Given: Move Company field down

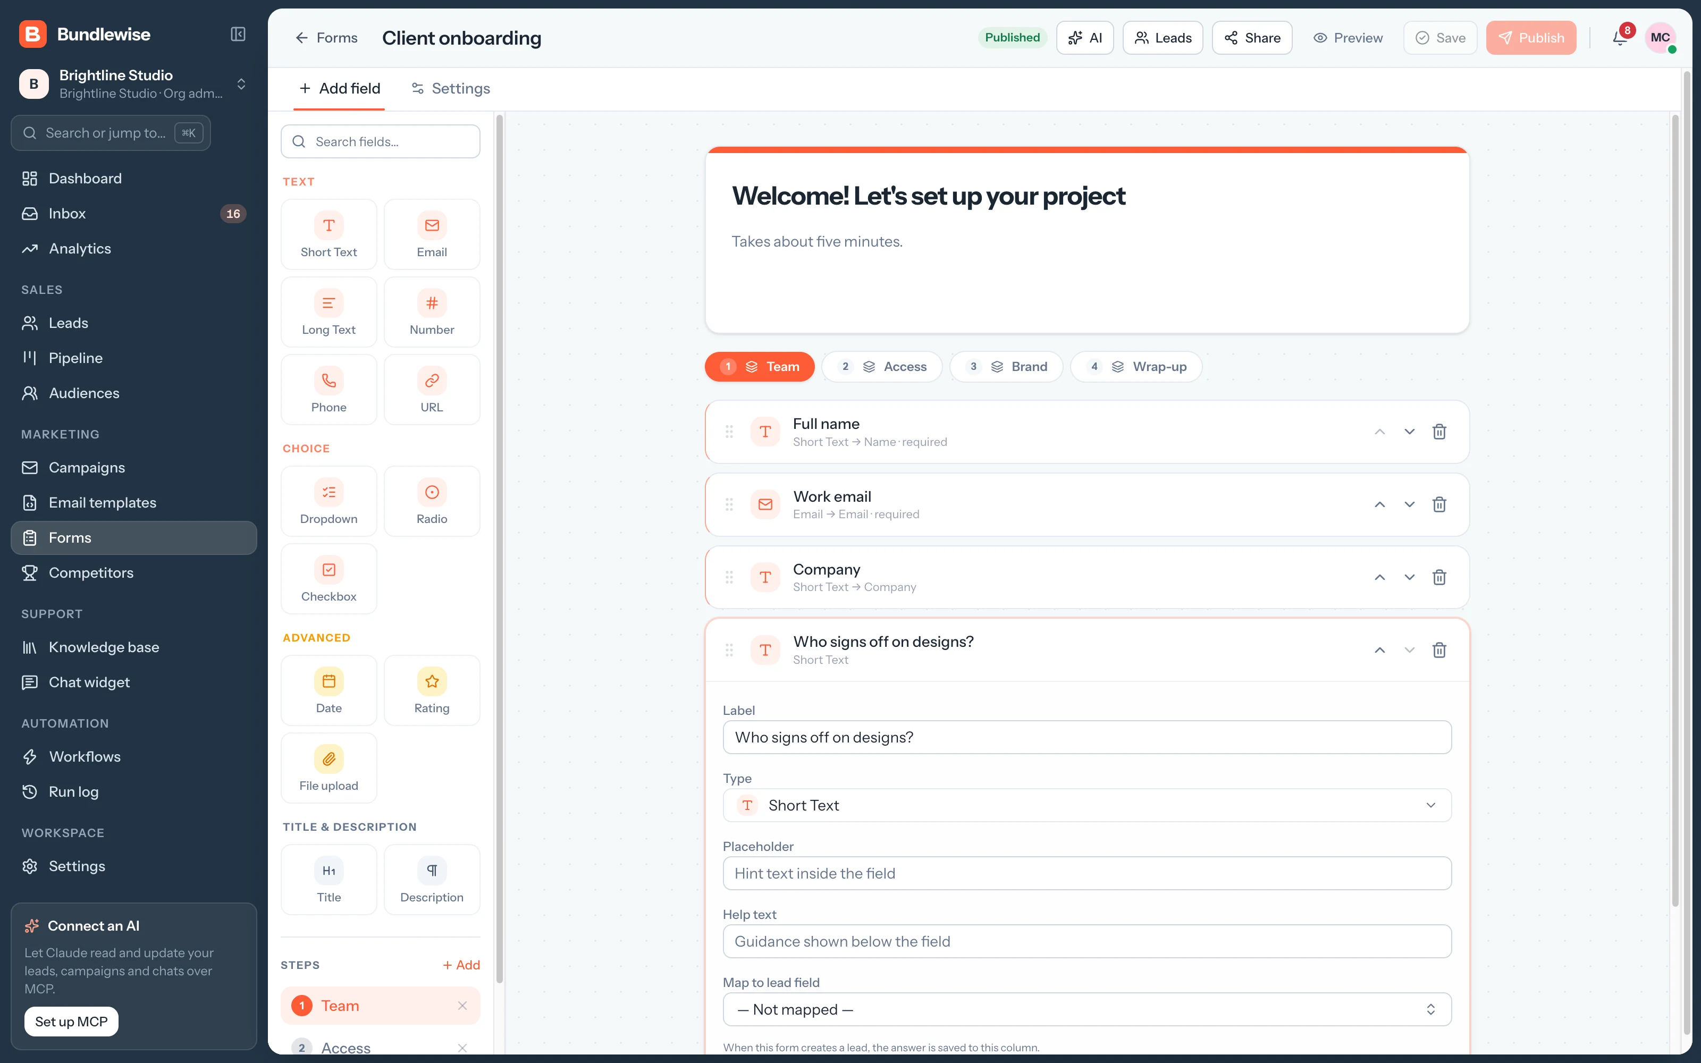Looking at the screenshot, I should (1409, 577).
